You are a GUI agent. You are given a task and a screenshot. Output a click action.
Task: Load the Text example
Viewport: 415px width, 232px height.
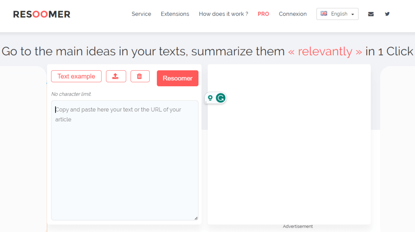pos(76,76)
